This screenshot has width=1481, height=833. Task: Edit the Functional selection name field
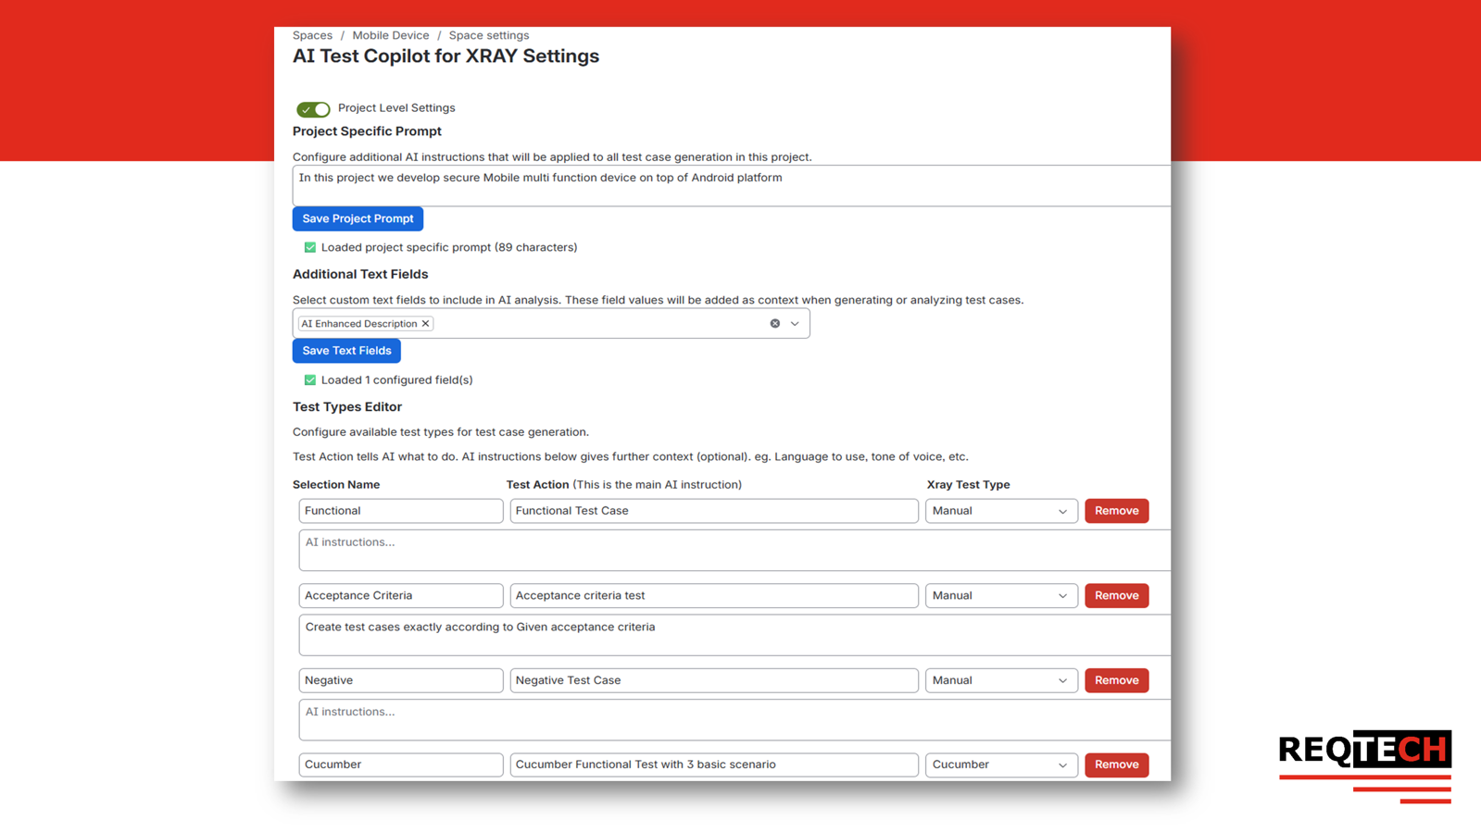(401, 511)
